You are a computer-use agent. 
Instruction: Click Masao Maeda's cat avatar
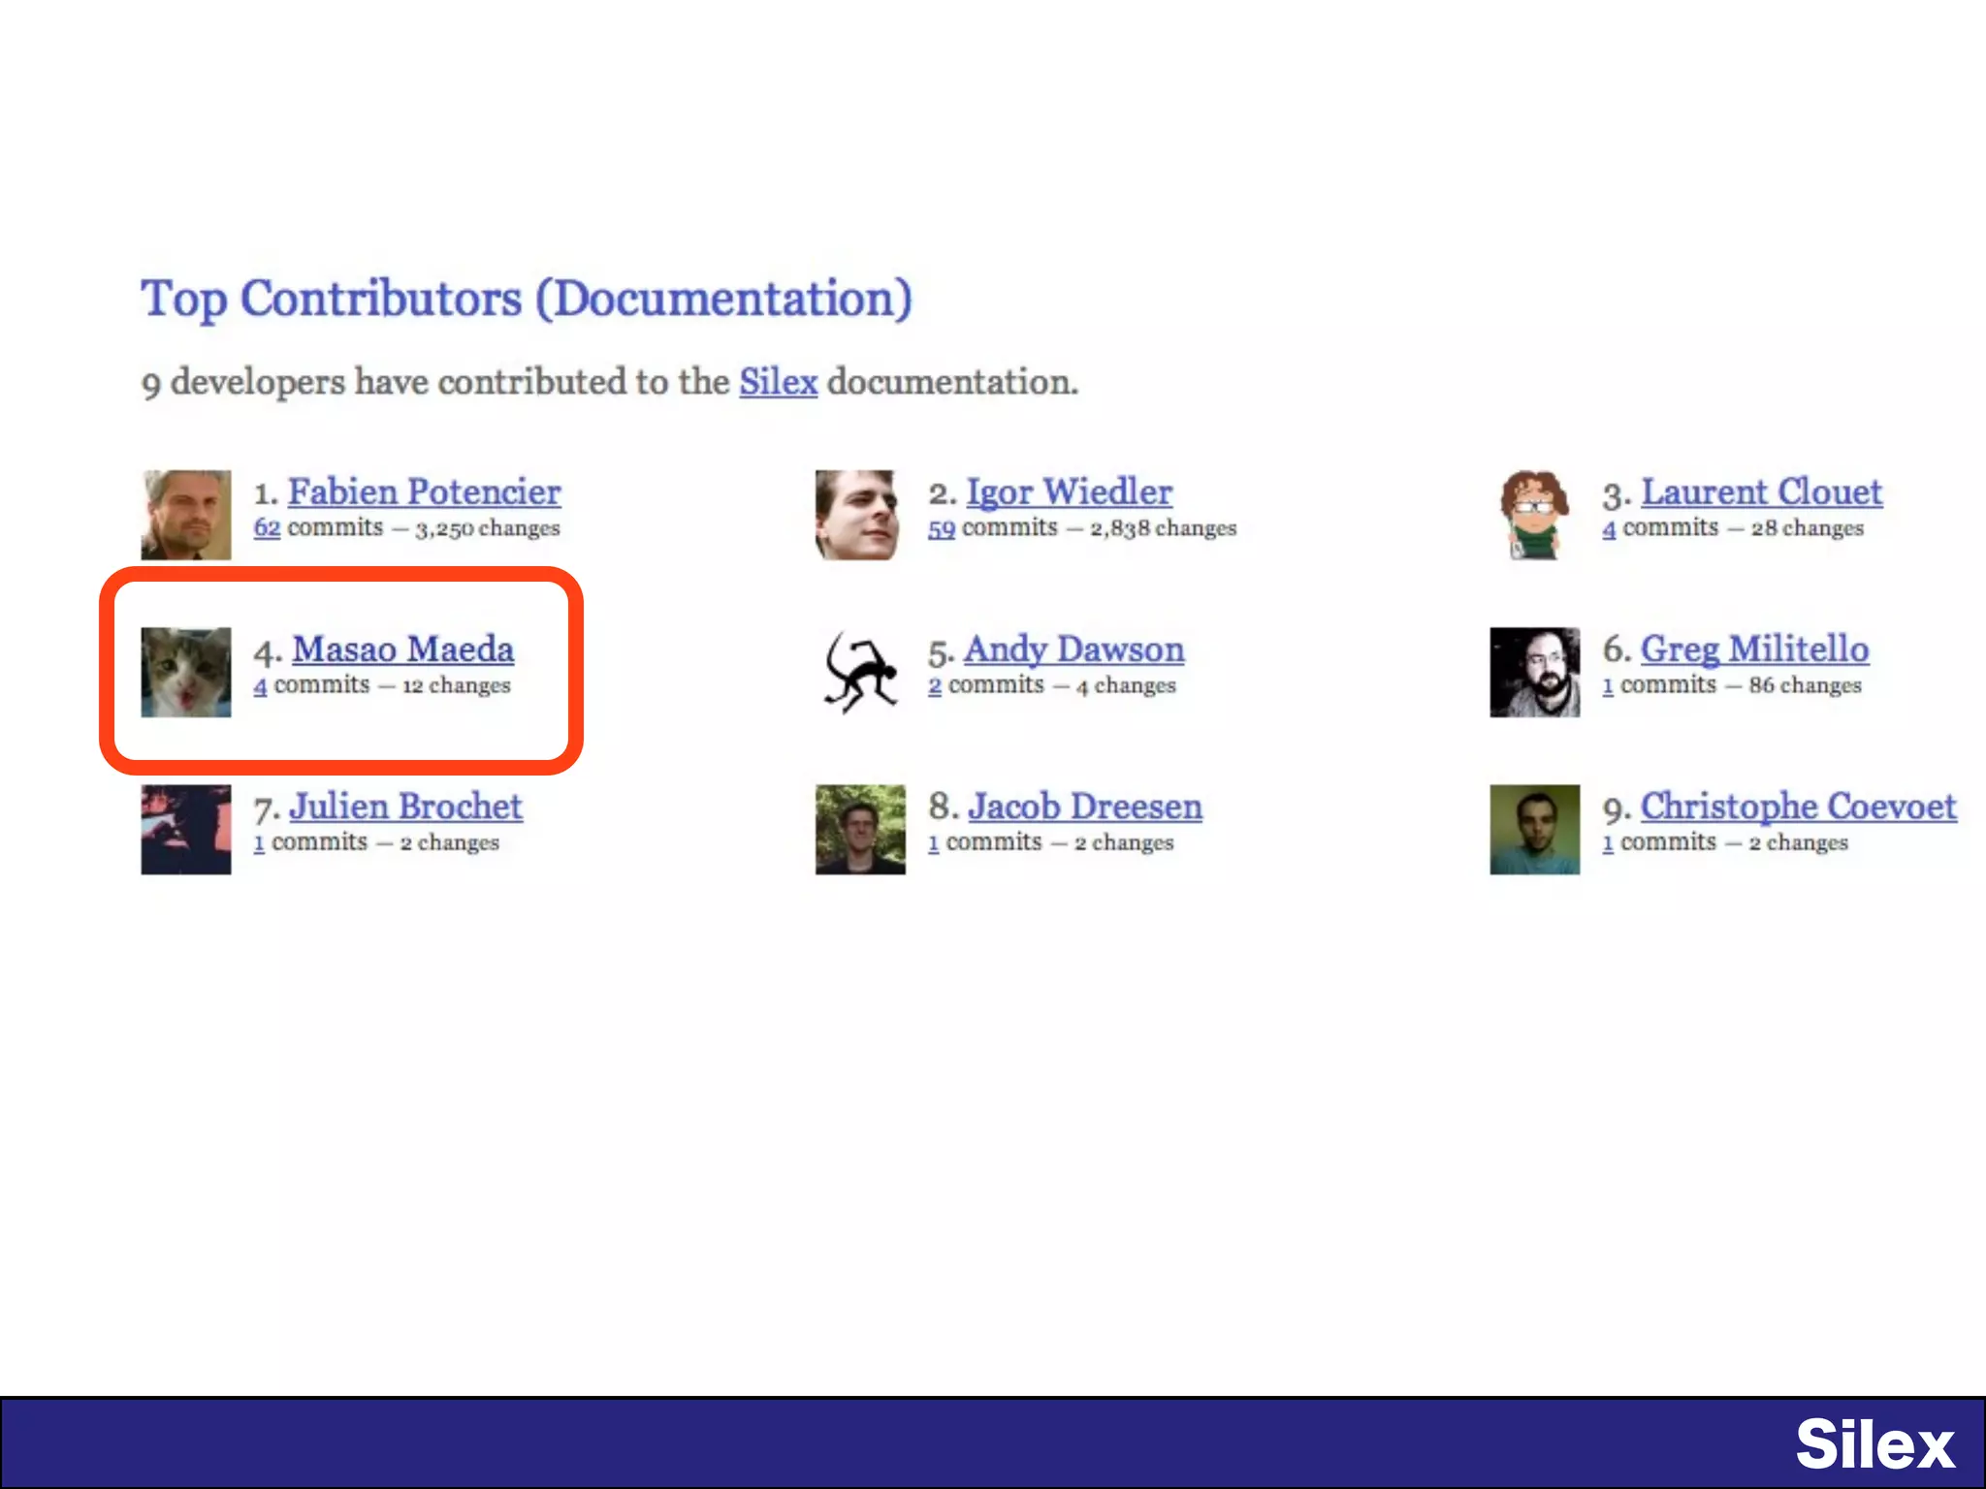(x=186, y=672)
